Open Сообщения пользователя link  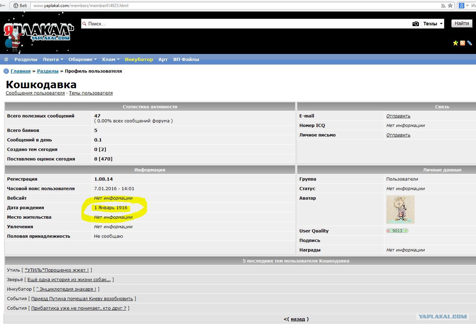pyautogui.click(x=35, y=93)
